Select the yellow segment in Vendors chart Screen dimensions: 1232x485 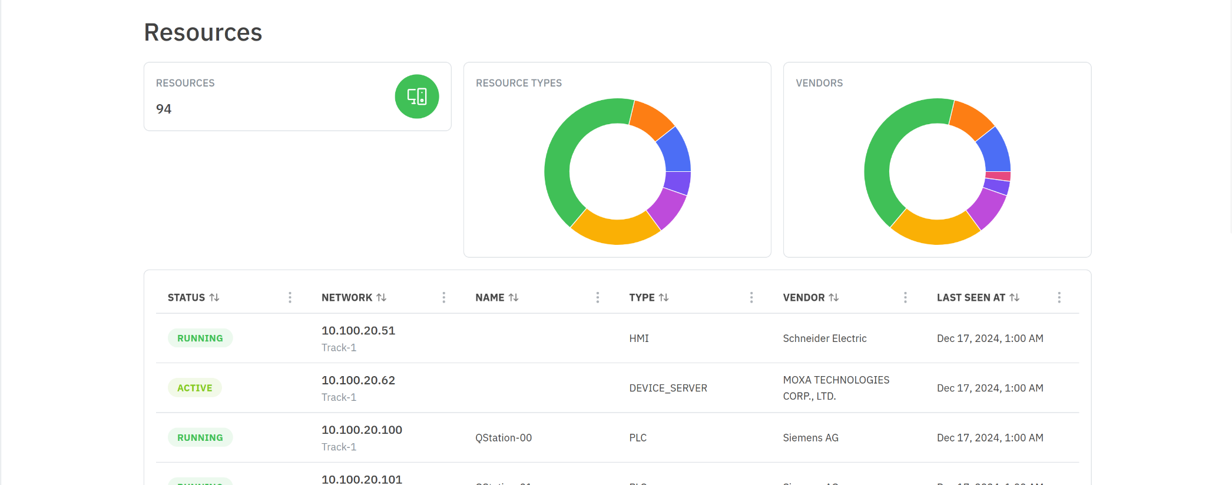tap(935, 231)
